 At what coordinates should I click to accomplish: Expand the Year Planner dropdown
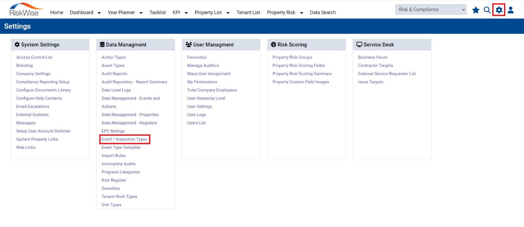(x=141, y=13)
